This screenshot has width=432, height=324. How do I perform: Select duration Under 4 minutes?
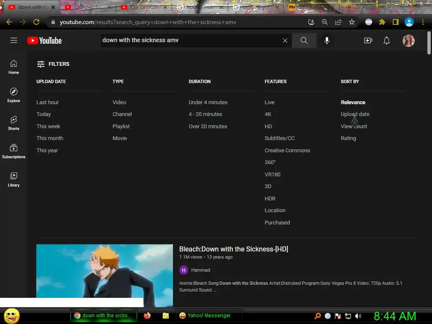point(208,102)
